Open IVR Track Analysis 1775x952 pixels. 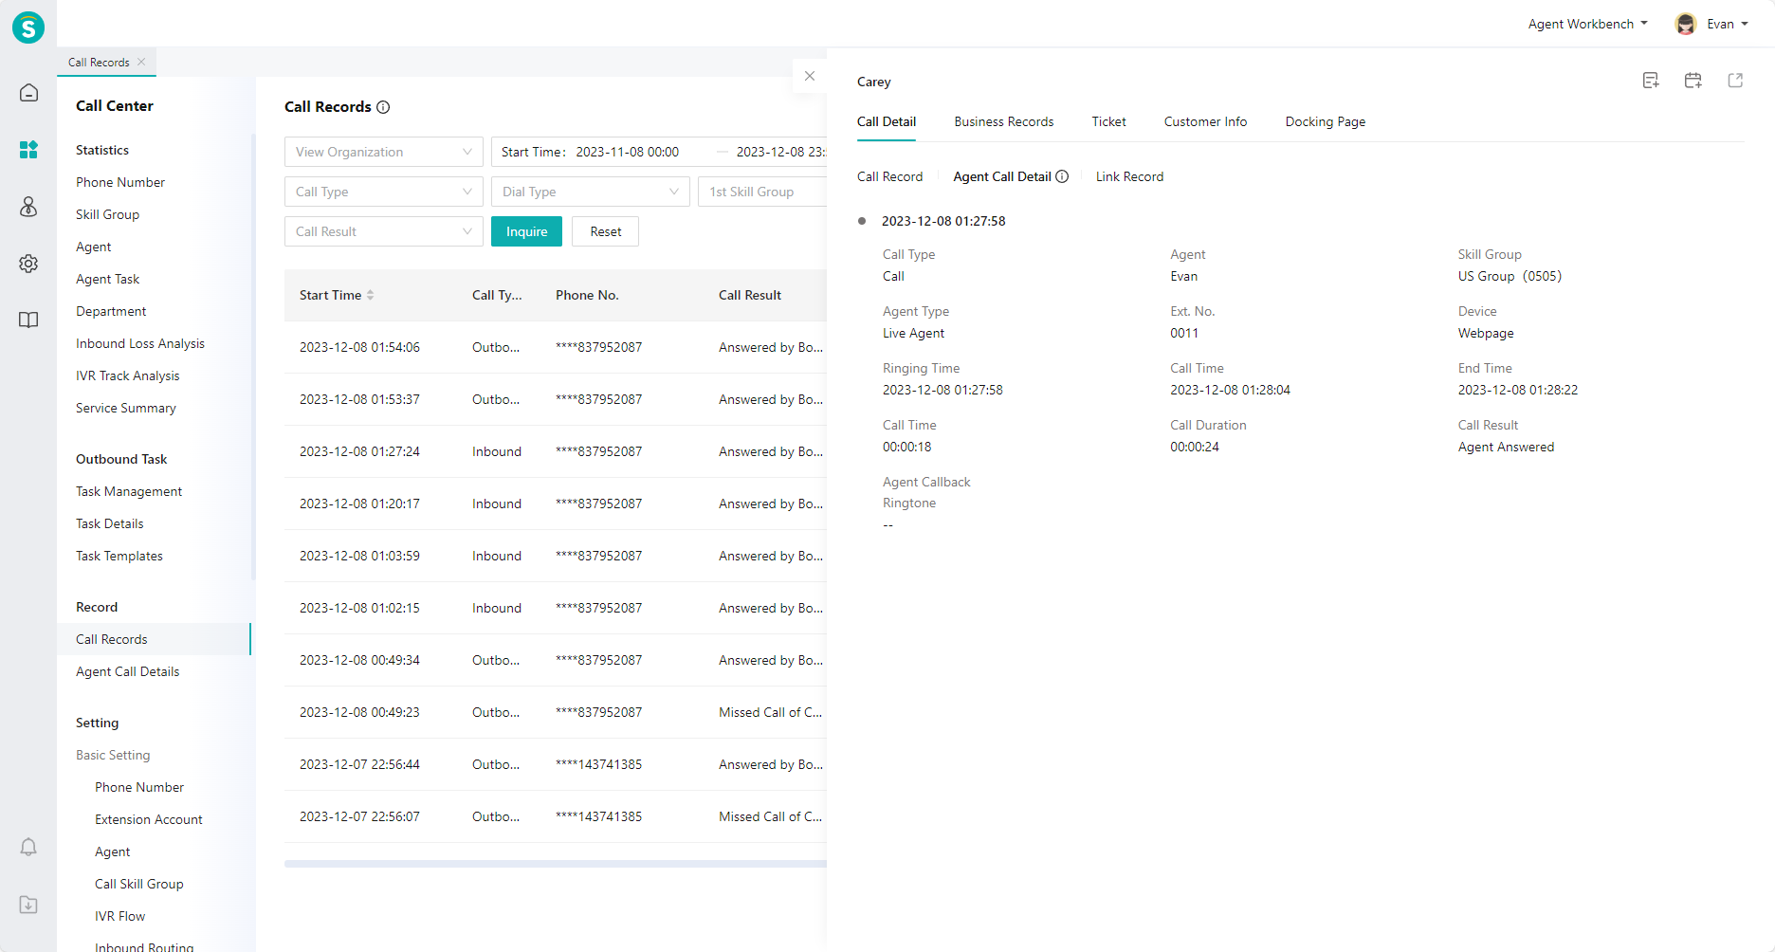(x=127, y=375)
